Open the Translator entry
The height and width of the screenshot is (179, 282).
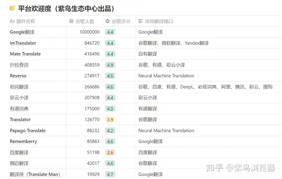pos(20,120)
